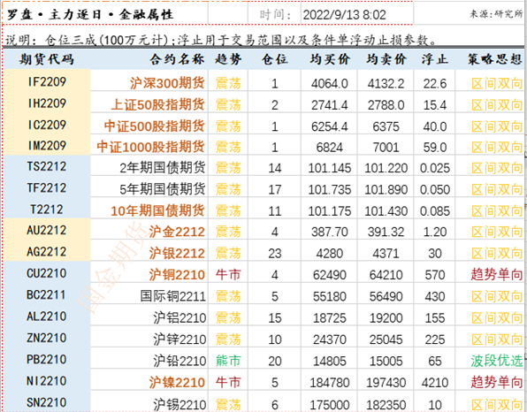The width and height of the screenshot is (527, 412).
Task: Click contract name 中证500股指期货
Action: pos(154,126)
